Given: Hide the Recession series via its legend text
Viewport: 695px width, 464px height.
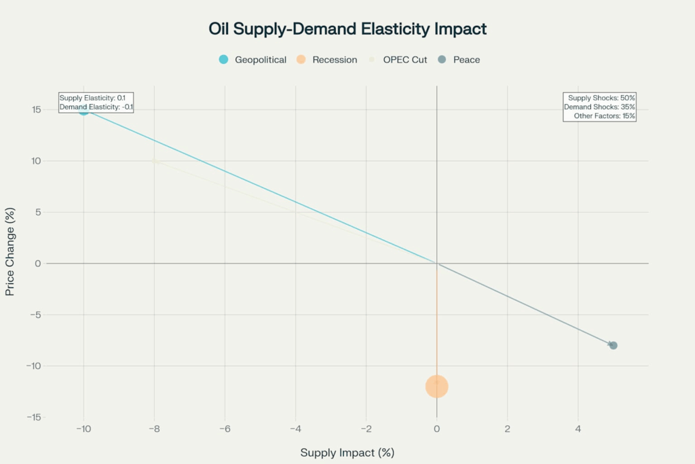Looking at the screenshot, I should tap(335, 60).
